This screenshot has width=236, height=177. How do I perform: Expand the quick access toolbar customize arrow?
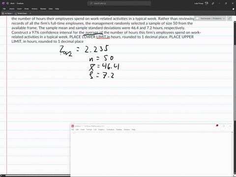[30, 13]
